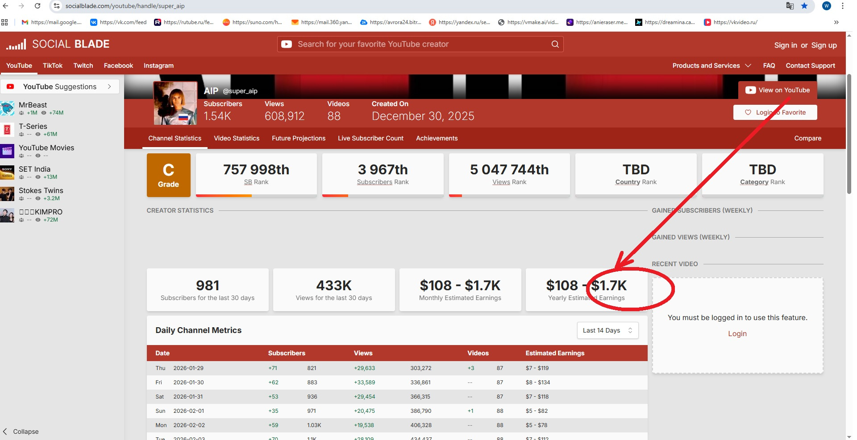Click the Compare link

[808, 138]
